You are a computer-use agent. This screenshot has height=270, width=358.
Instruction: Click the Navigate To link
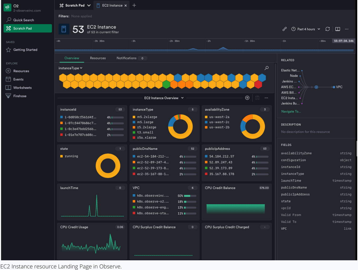(291, 112)
